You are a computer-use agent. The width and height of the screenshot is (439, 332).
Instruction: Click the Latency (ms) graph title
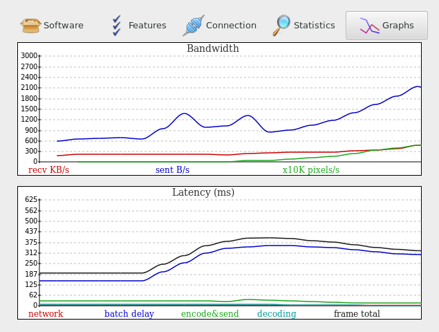pos(203,192)
